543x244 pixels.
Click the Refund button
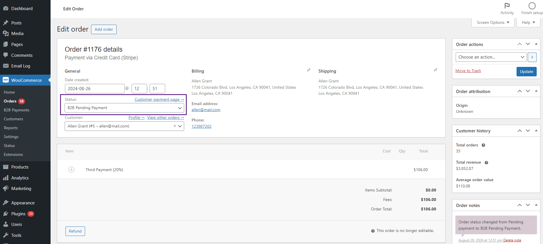pos(75,231)
